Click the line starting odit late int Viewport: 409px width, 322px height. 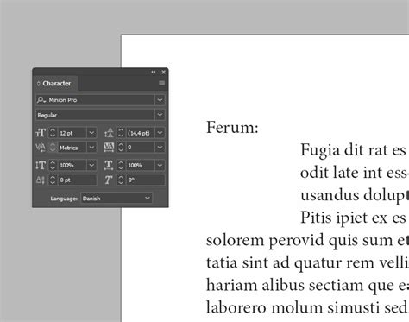click(x=355, y=173)
